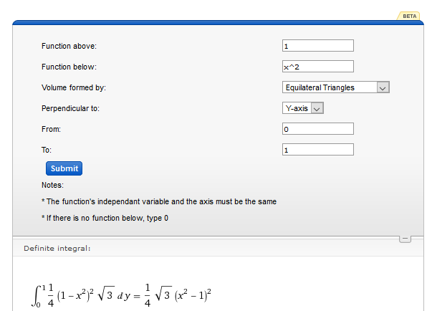The height and width of the screenshot is (311, 427).
Task: Click the Perpendicular to label
Action: 70,108
